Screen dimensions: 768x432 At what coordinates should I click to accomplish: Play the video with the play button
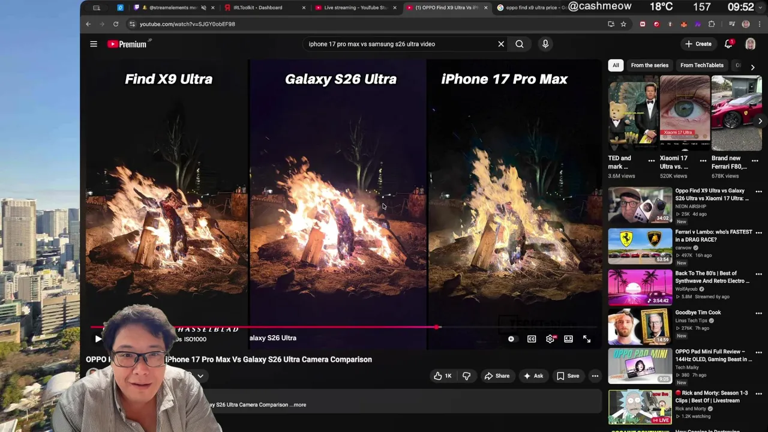98,339
